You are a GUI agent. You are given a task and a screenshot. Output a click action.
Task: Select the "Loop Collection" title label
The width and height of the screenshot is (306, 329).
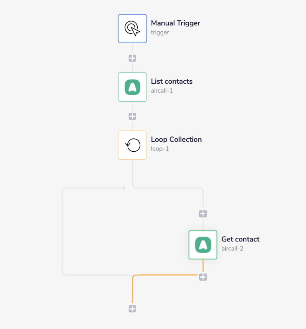point(176,139)
